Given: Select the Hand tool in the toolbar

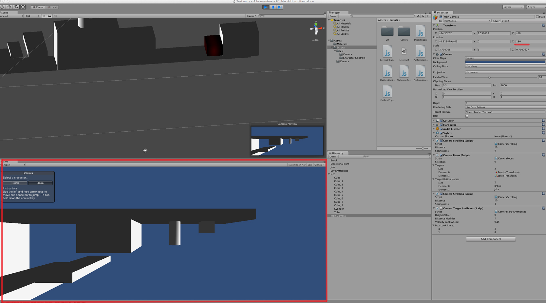Looking at the screenshot, I should 2,7.
